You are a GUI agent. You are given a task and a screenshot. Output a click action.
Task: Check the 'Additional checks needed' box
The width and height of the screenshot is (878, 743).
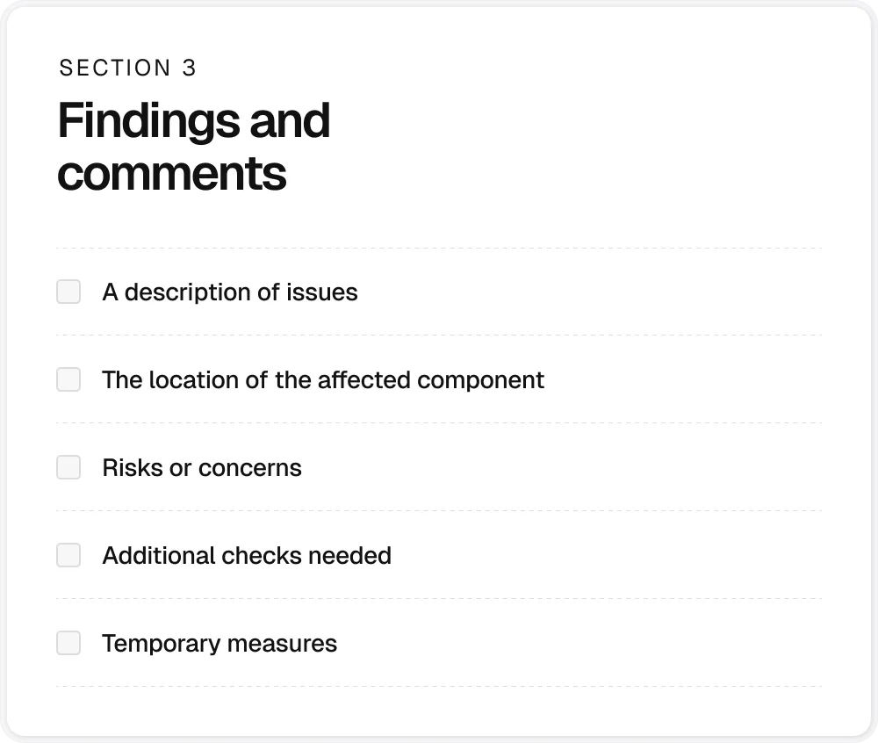pos(68,555)
